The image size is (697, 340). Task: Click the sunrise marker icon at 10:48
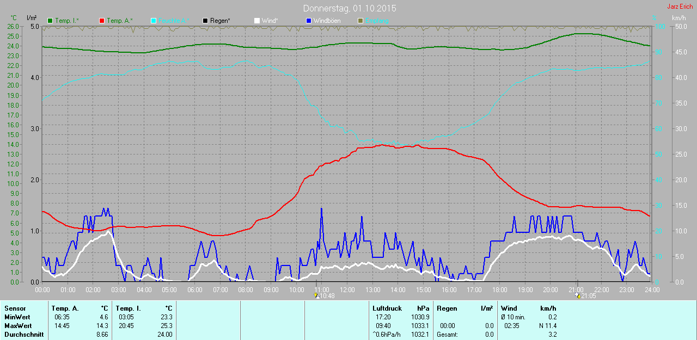tap(316, 295)
